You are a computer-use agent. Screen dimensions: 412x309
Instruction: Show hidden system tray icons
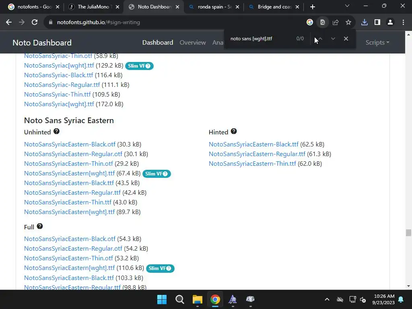pyautogui.click(x=327, y=299)
